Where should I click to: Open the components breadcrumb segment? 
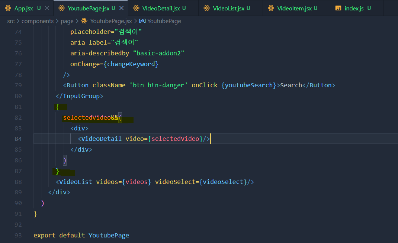38,21
